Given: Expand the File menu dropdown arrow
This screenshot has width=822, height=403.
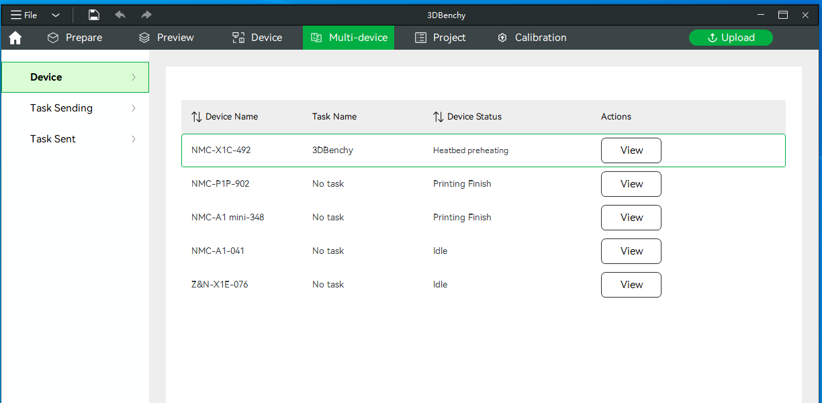Looking at the screenshot, I should (x=56, y=15).
